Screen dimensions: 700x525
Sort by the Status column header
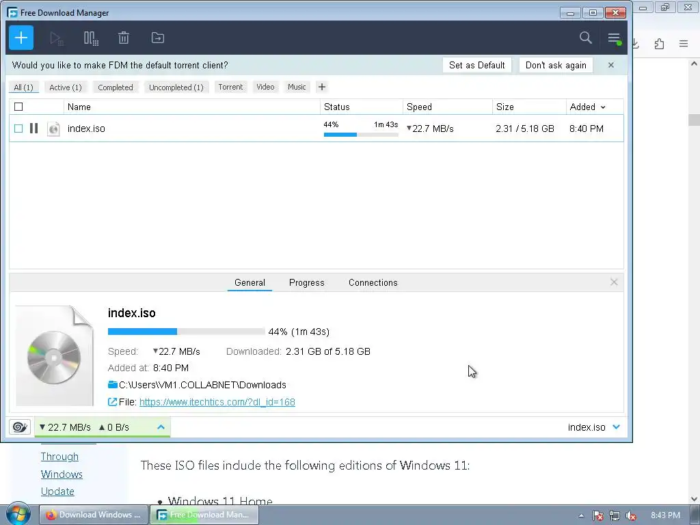pos(362,107)
